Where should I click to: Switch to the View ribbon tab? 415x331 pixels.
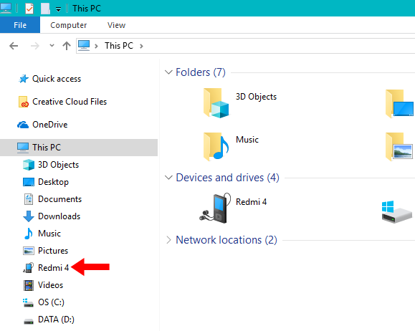pyautogui.click(x=116, y=25)
